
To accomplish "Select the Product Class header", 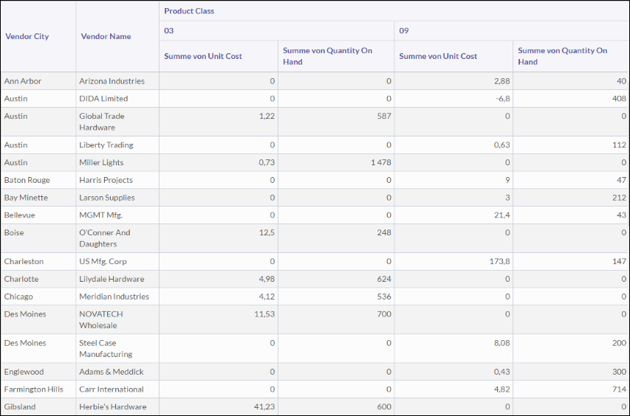I will (189, 11).
